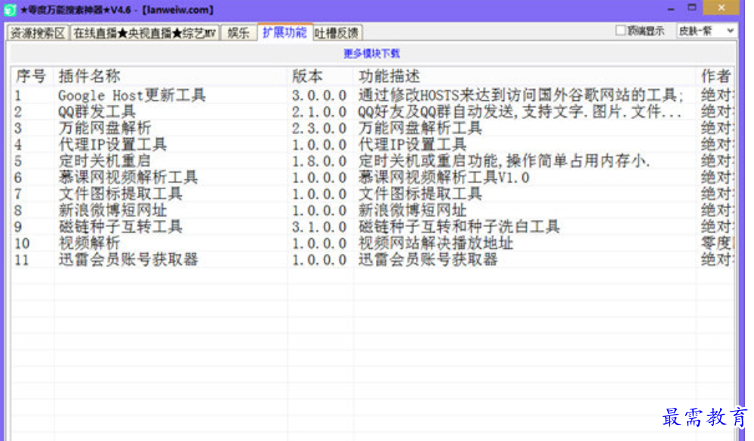Click the 功能描述 column header

pos(389,77)
